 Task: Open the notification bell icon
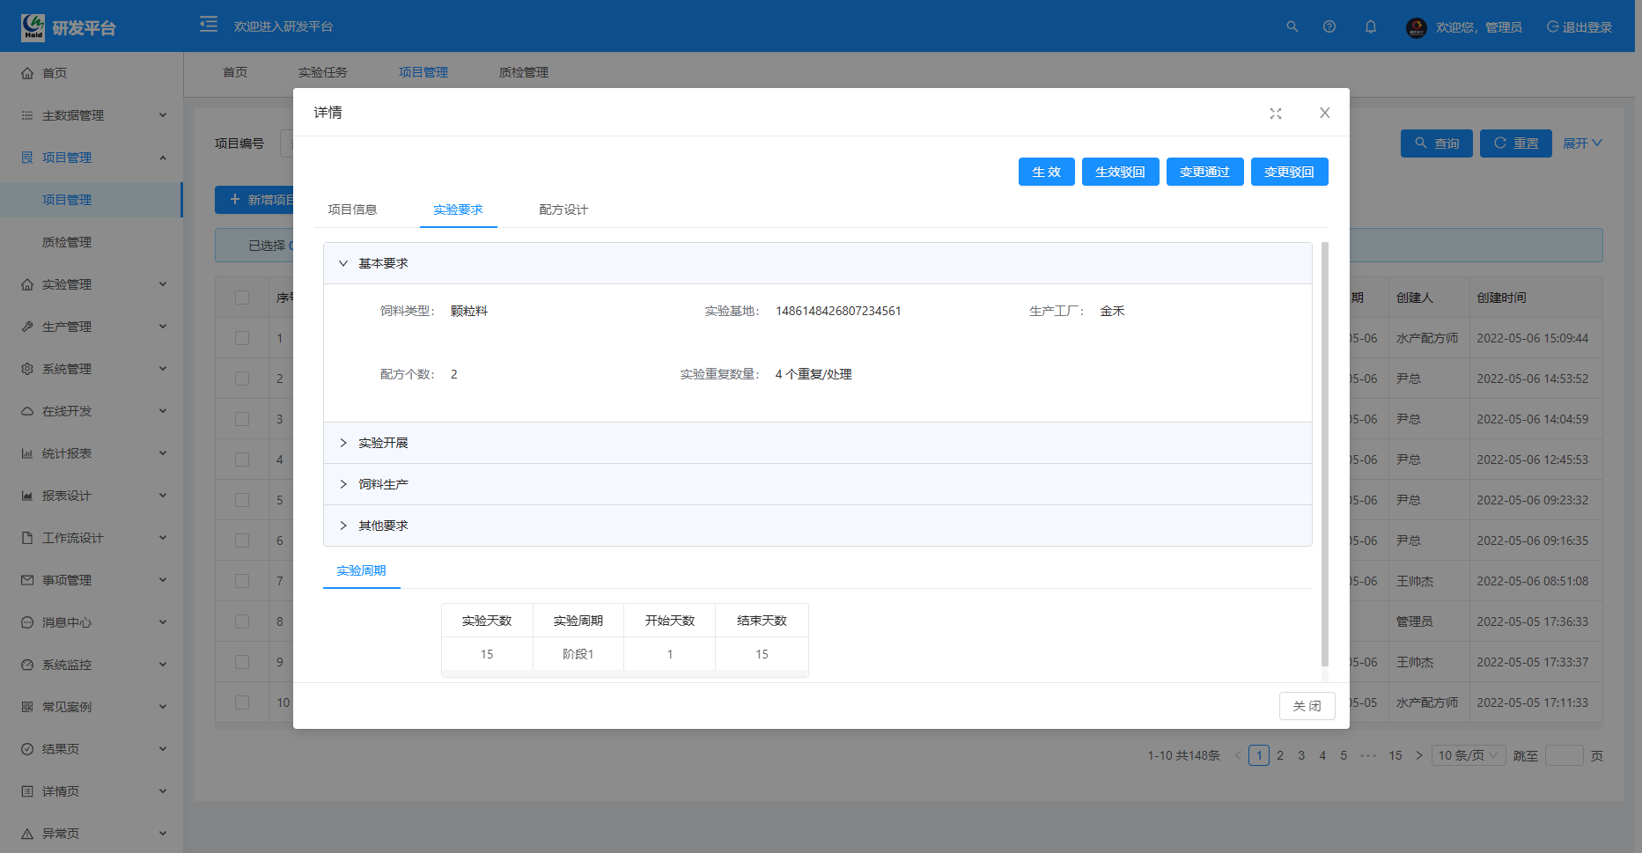tap(1371, 26)
